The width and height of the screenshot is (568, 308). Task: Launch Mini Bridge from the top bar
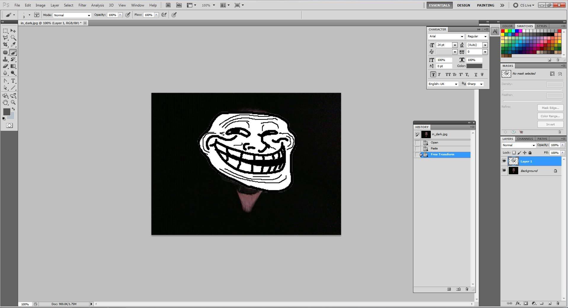click(x=179, y=5)
